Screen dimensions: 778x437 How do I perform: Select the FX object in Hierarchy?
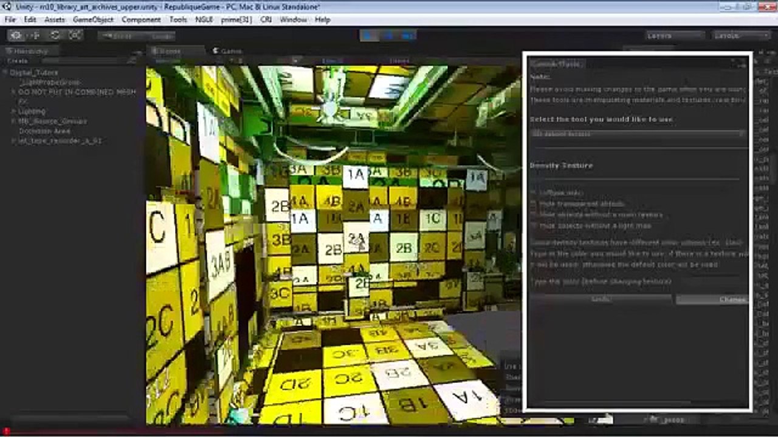[x=23, y=101]
